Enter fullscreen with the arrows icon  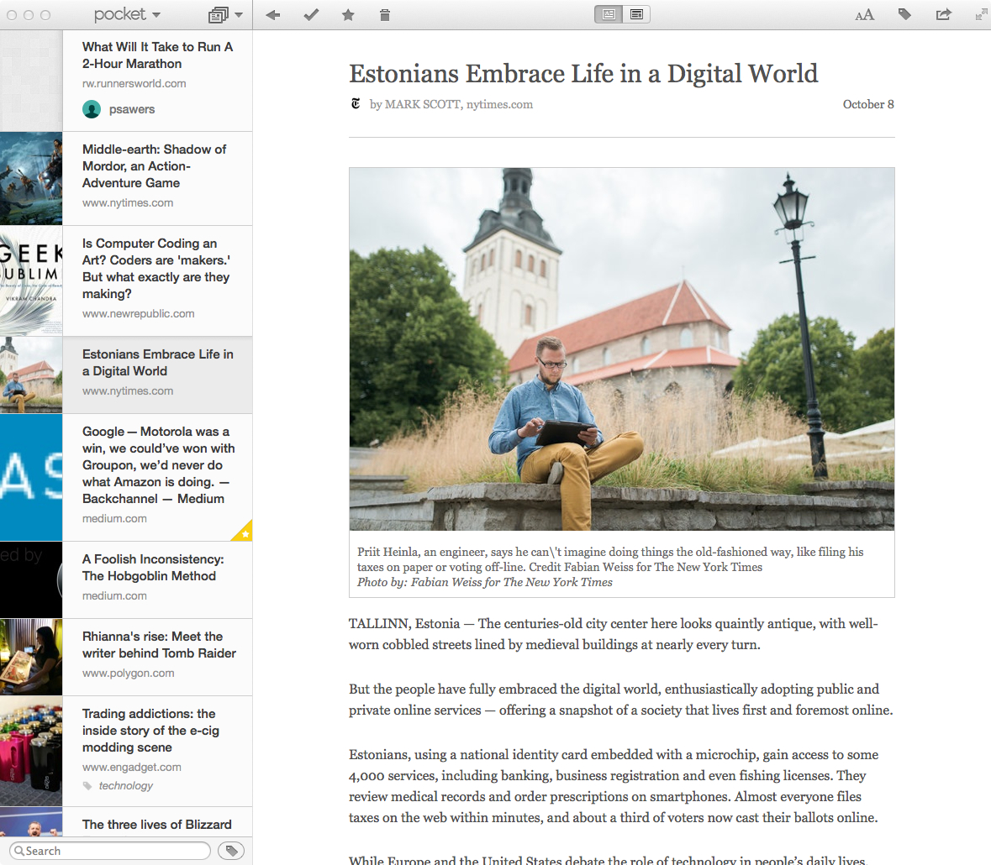982,14
